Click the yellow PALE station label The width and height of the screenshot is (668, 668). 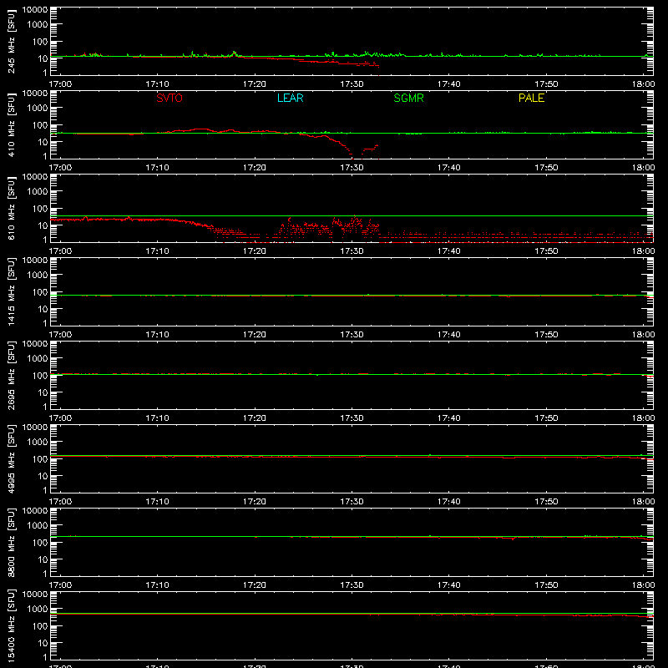point(531,98)
